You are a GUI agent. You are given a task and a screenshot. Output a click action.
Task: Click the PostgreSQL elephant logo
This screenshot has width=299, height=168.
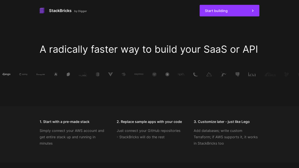(237, 74)
